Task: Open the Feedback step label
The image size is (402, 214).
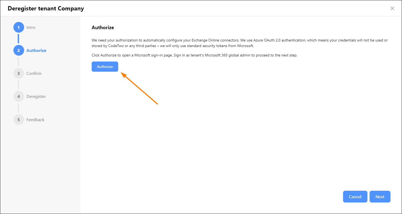Action: coord(35,120)
